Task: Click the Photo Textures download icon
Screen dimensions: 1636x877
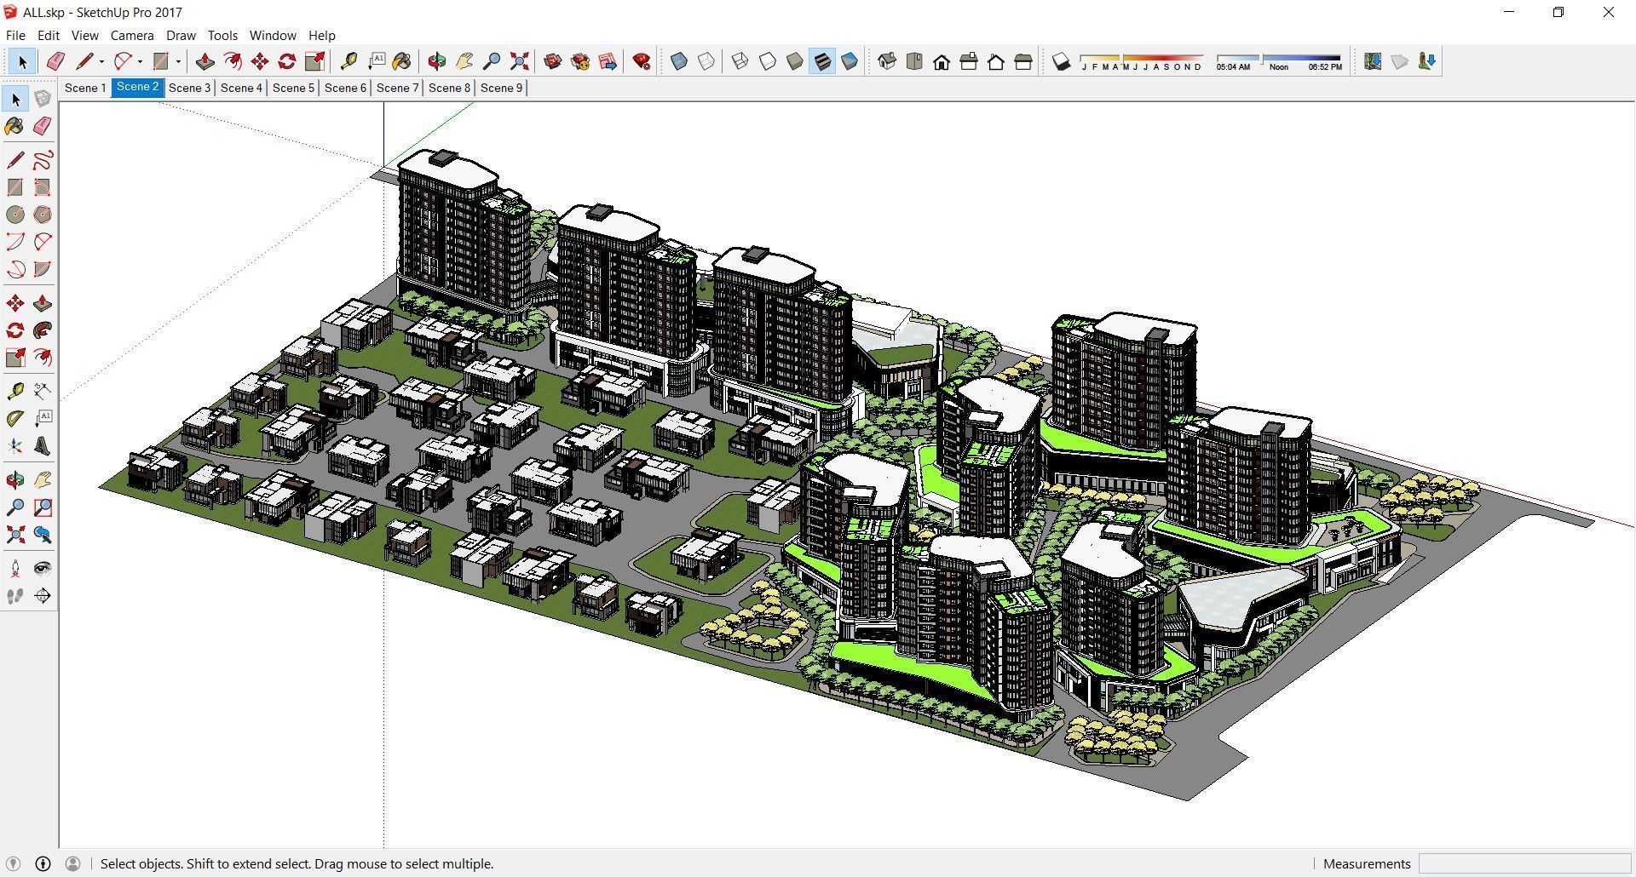Action: [1426, 61]
